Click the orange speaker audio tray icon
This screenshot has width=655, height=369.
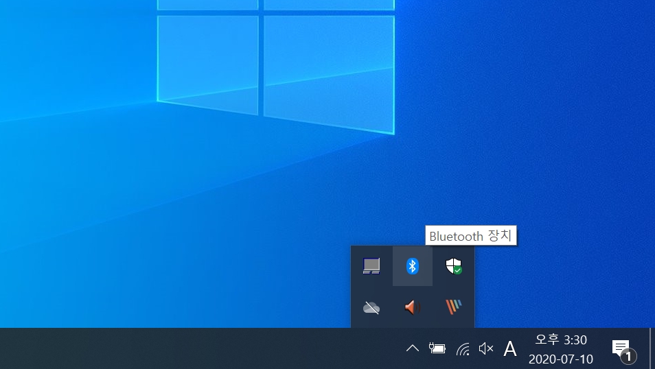click(x=413, y=308)
